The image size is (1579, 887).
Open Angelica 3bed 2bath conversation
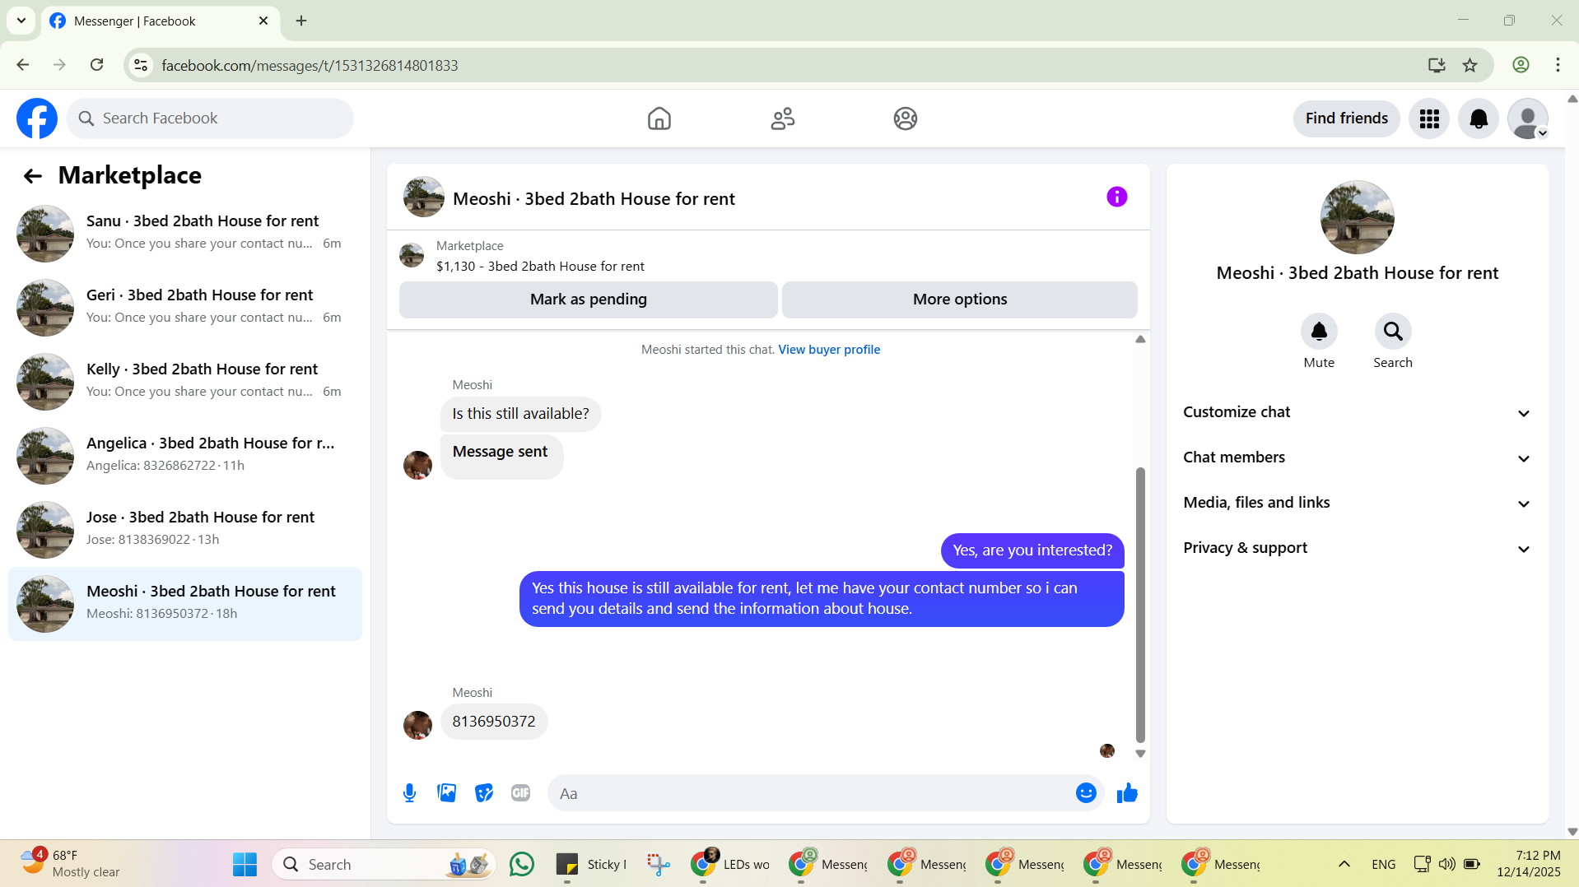click(x=185, y=455)
